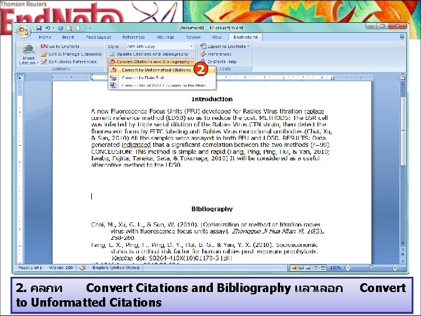
Task: Click the red EN icon
Action: pos(44,46)
